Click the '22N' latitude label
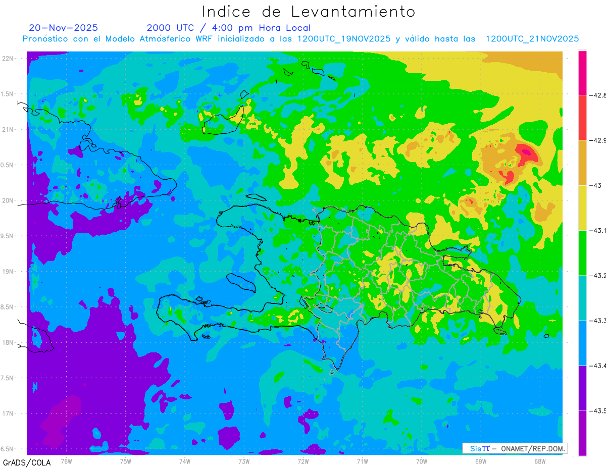The image size is (606, 468). [x=9, y=58]
